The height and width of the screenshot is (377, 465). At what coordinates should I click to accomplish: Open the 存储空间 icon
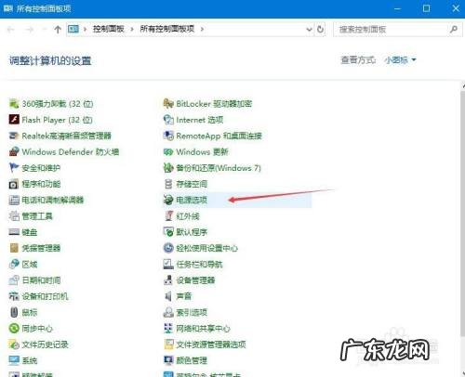point(168,184)
